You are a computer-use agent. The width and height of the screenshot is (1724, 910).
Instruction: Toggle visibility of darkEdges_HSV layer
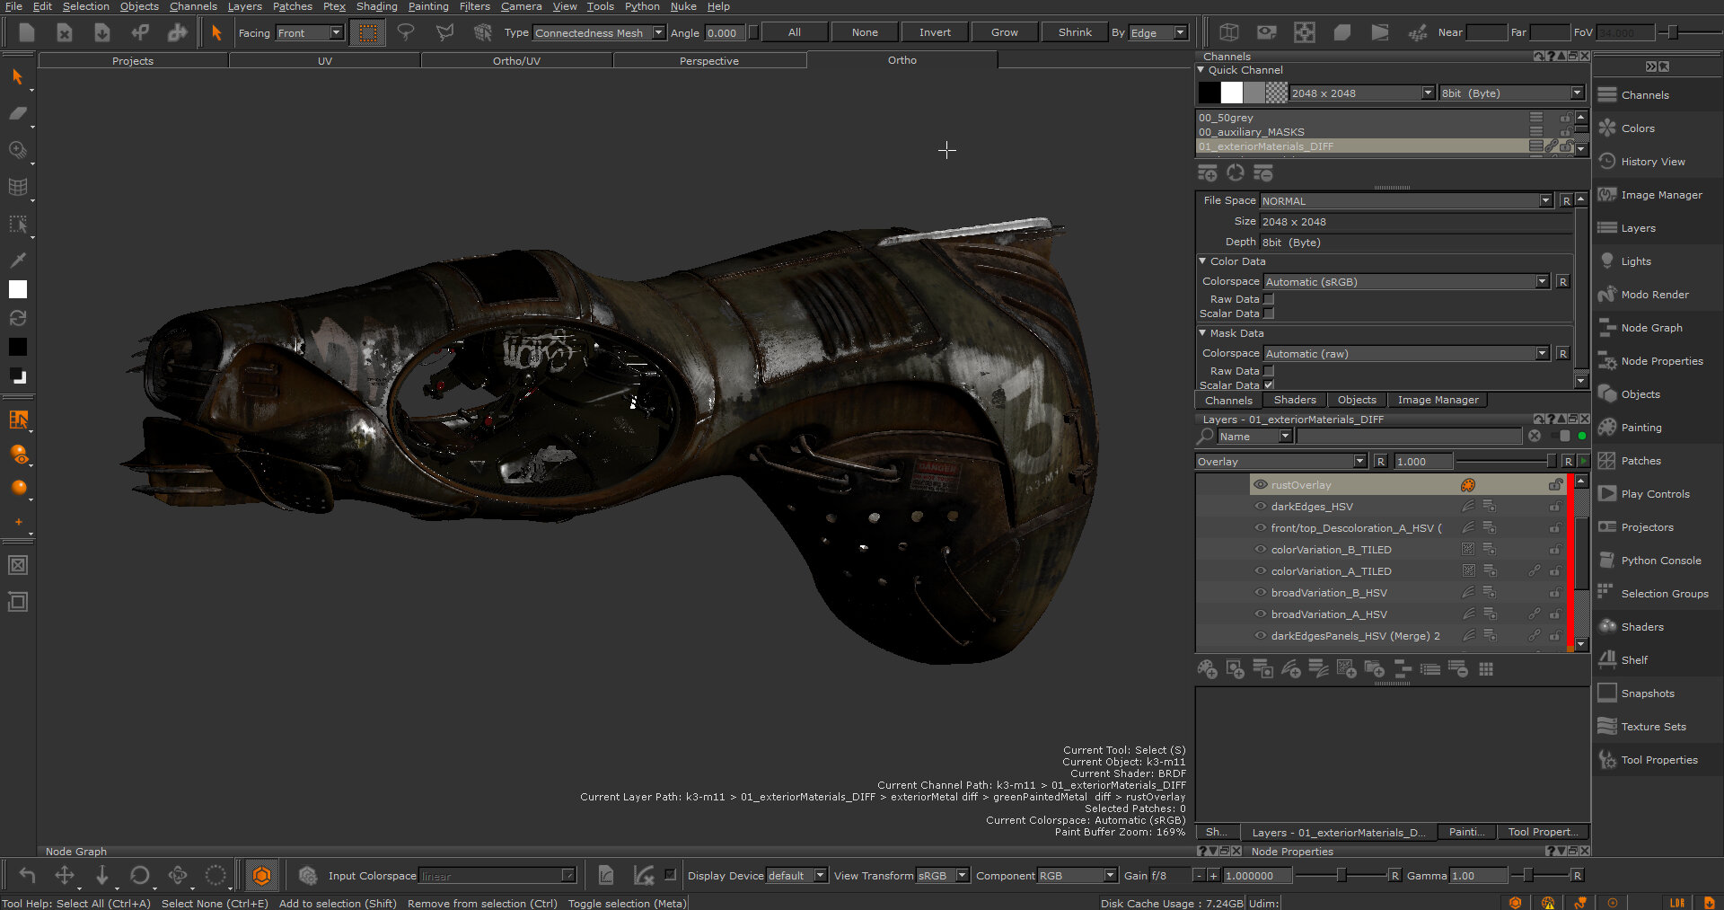1261,507
